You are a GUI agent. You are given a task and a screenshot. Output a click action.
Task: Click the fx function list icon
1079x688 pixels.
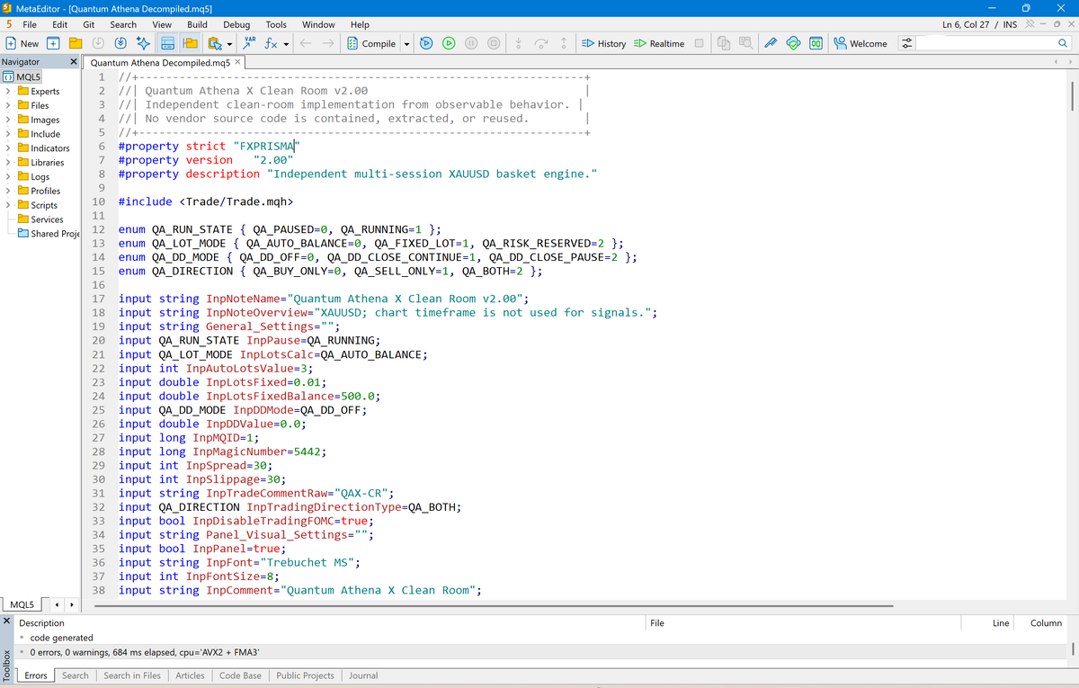click(x=271, y=43)
